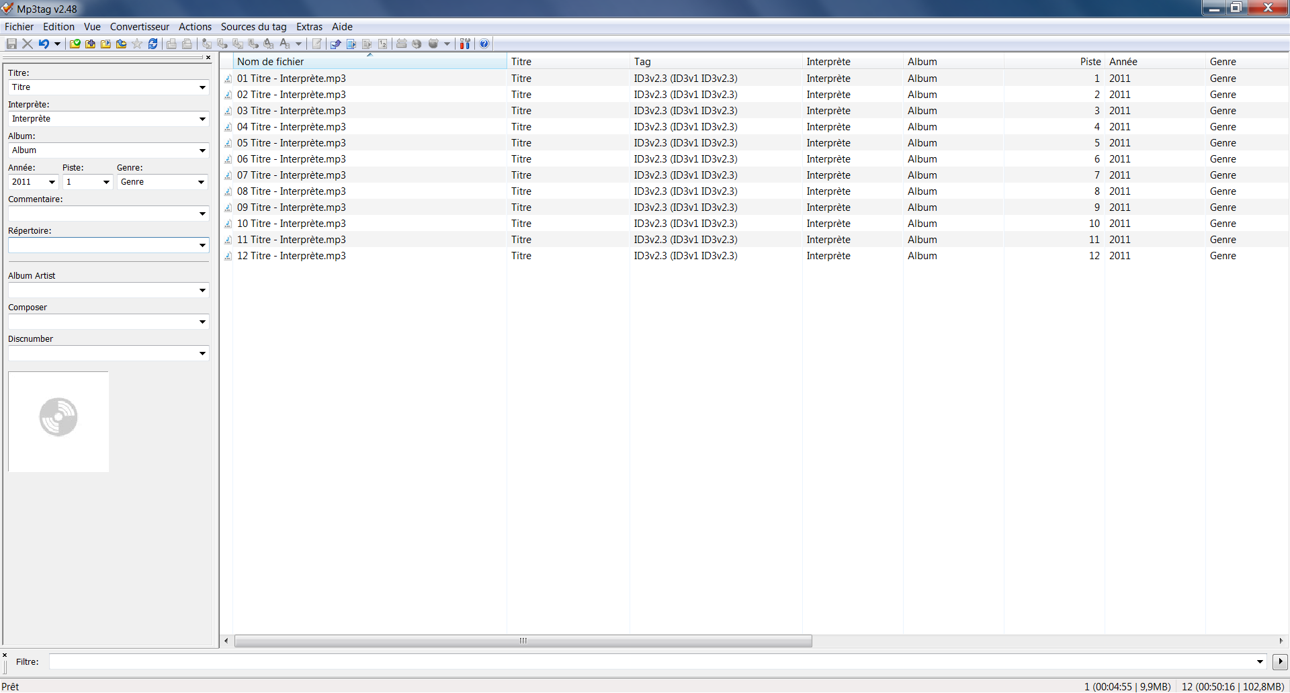The height and width of the screenshot is (693, 1290).
Task: Click the star favorites icon
Action: coord(137,44)
